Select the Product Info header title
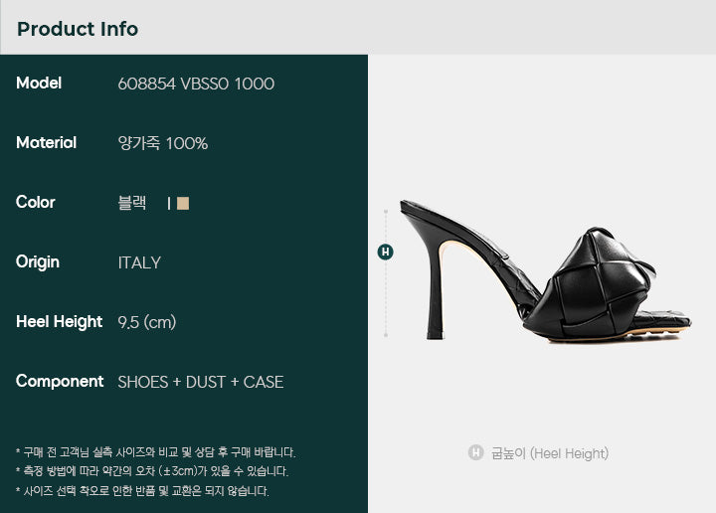Image resolution: width=716 pixels, height=513 pixels. [x=78, y=29]
